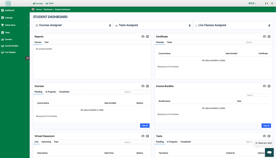Open the chat support widget
The image size is (276, 158).
tap(269, 152)
